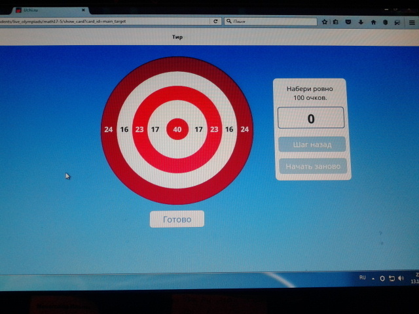Hit the left 24 outer ring
The width and height of the screenshot is (419, 314).
click(x=108, y=130)
